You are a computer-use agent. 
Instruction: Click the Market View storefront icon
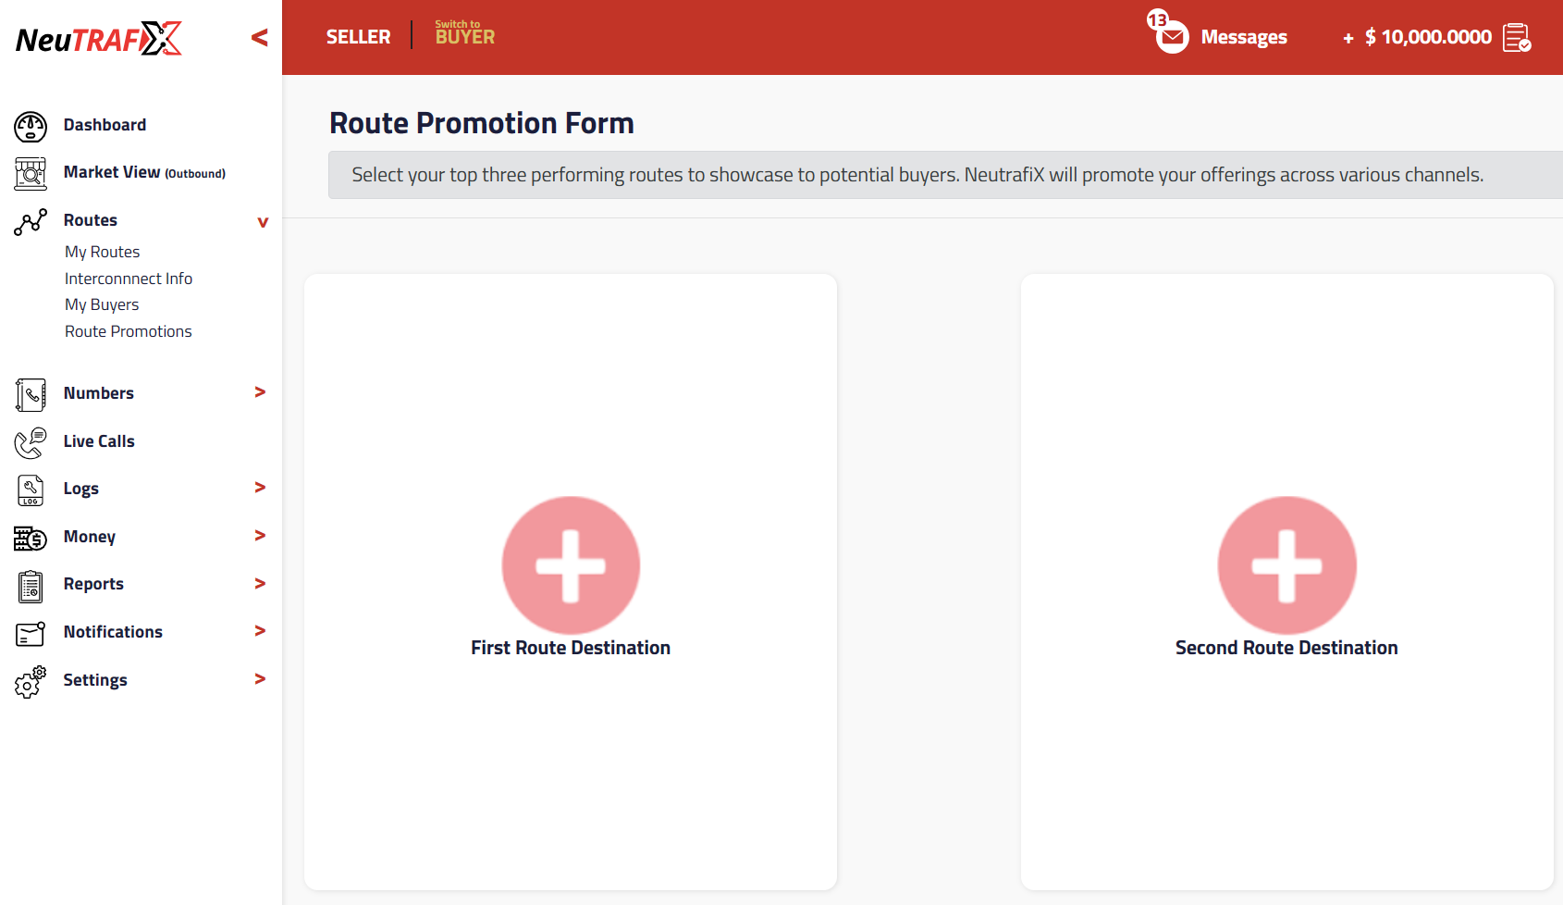31,174
